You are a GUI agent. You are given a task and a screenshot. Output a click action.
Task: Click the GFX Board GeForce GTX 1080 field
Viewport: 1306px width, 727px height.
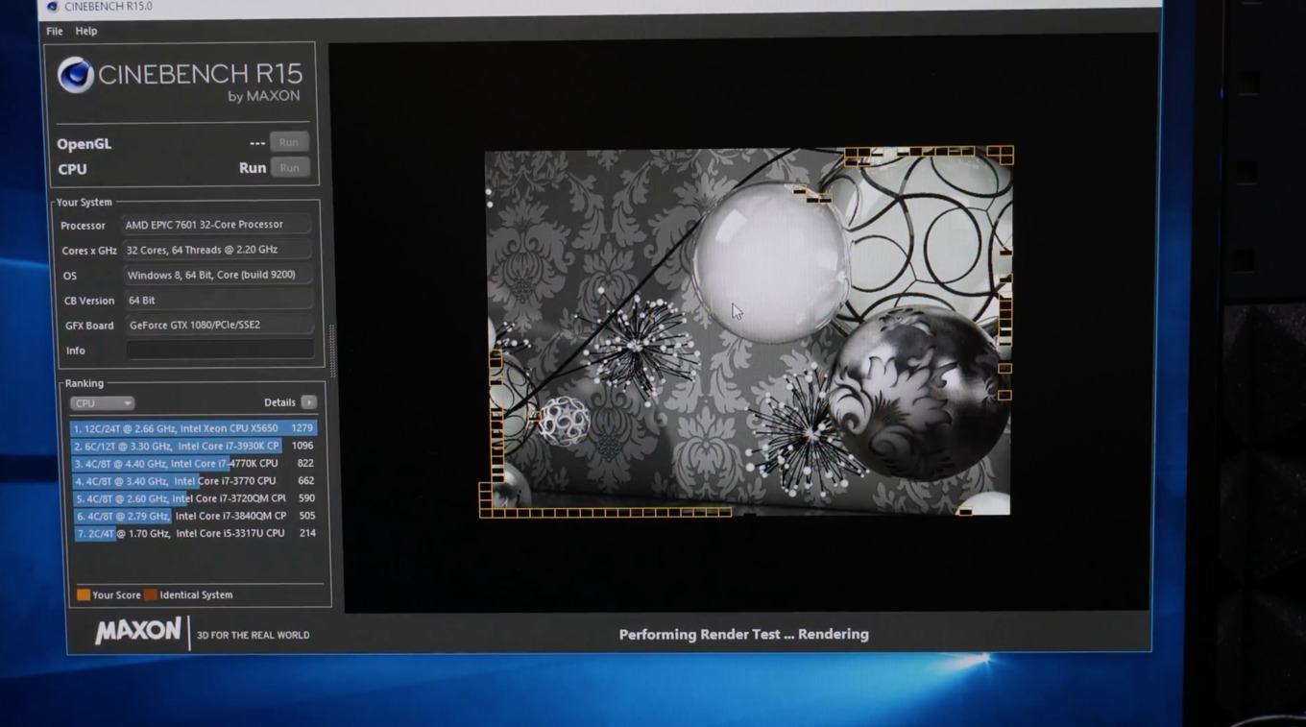pyautogui.click(x=220, y=325)
